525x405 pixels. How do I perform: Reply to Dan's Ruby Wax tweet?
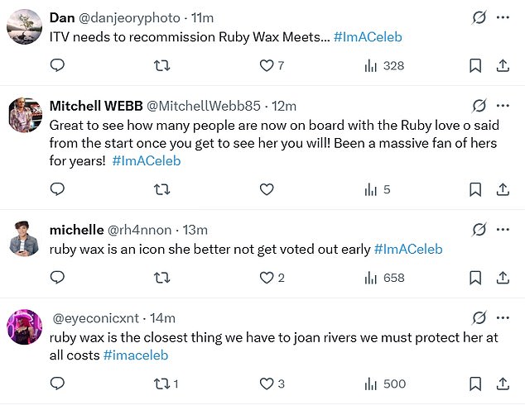(x=57, y=65)
